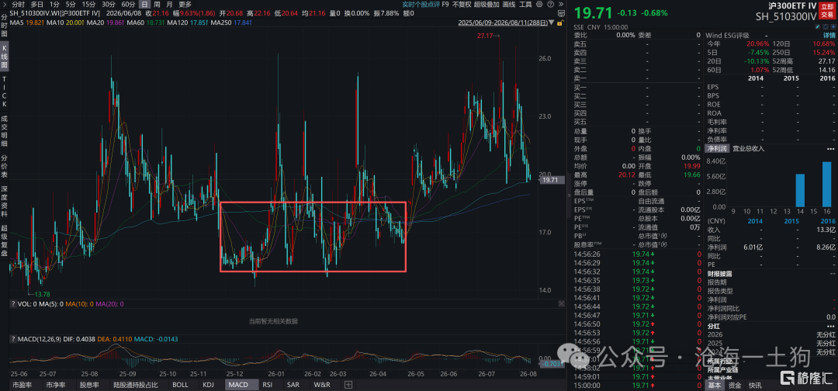Open the 更多 more intervals dropdown
The image size is (838, 391).
pos(185,4)
